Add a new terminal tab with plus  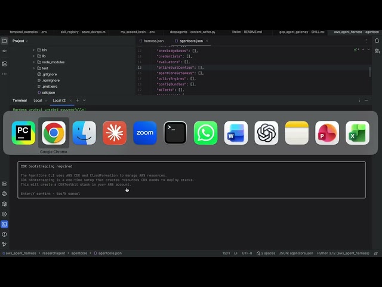point(78,100)
